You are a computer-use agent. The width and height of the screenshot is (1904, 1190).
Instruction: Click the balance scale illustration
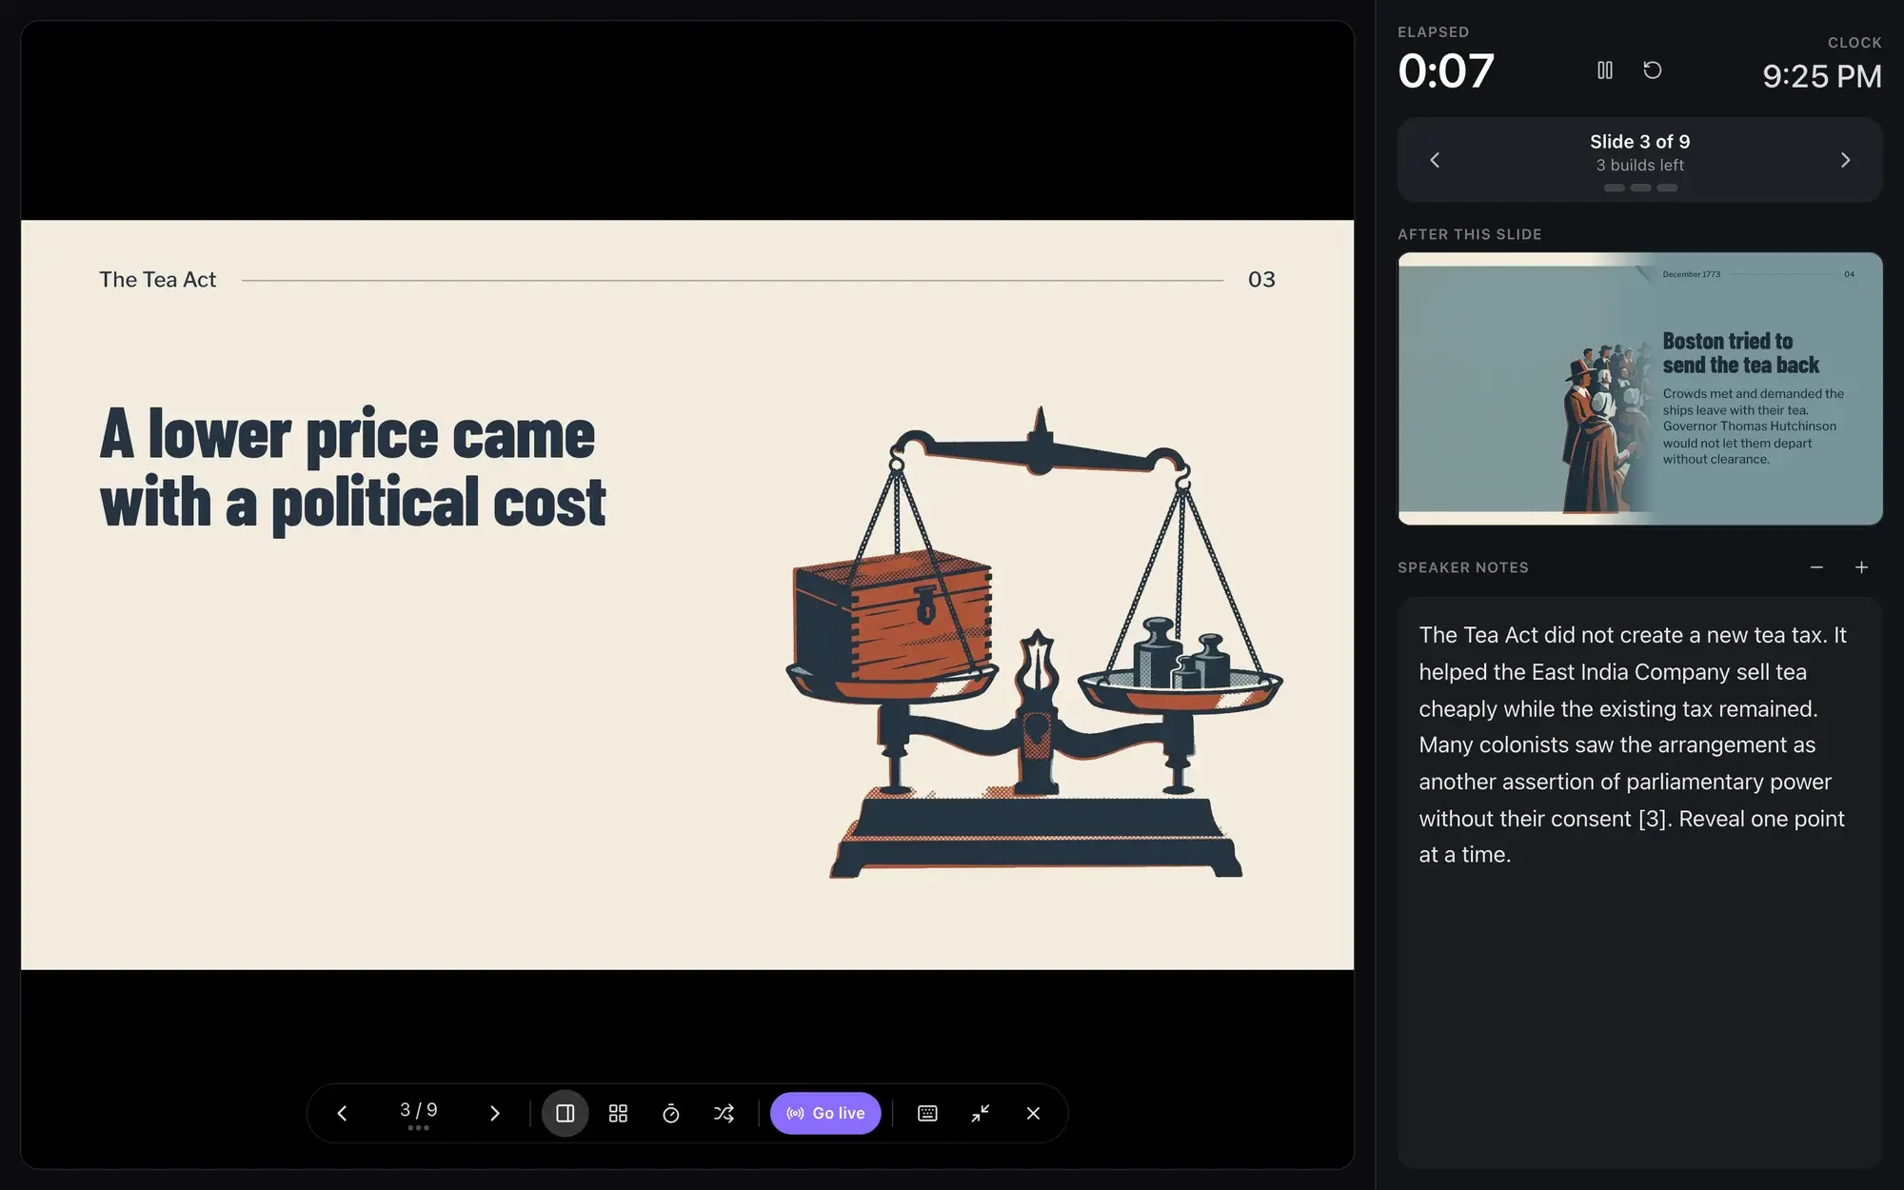1035,643
